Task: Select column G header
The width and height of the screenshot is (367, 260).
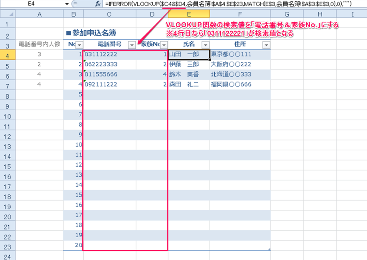Action: point(287,14)
